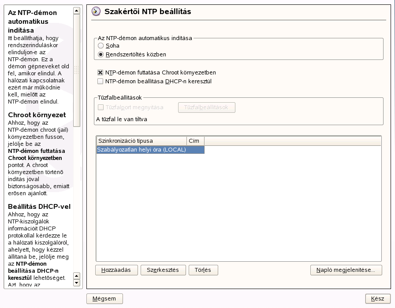Click the Cím column header
The height and width of the screenshot is (308, 395).
[195, 141]
